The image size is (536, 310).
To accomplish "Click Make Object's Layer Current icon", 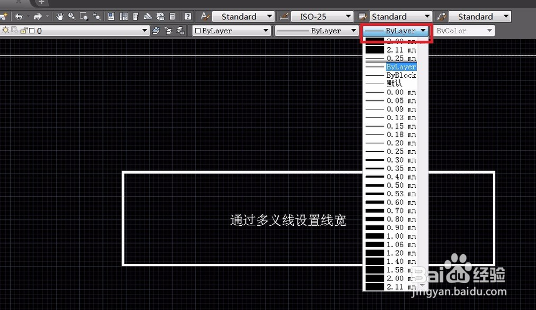I will point(156,31).
